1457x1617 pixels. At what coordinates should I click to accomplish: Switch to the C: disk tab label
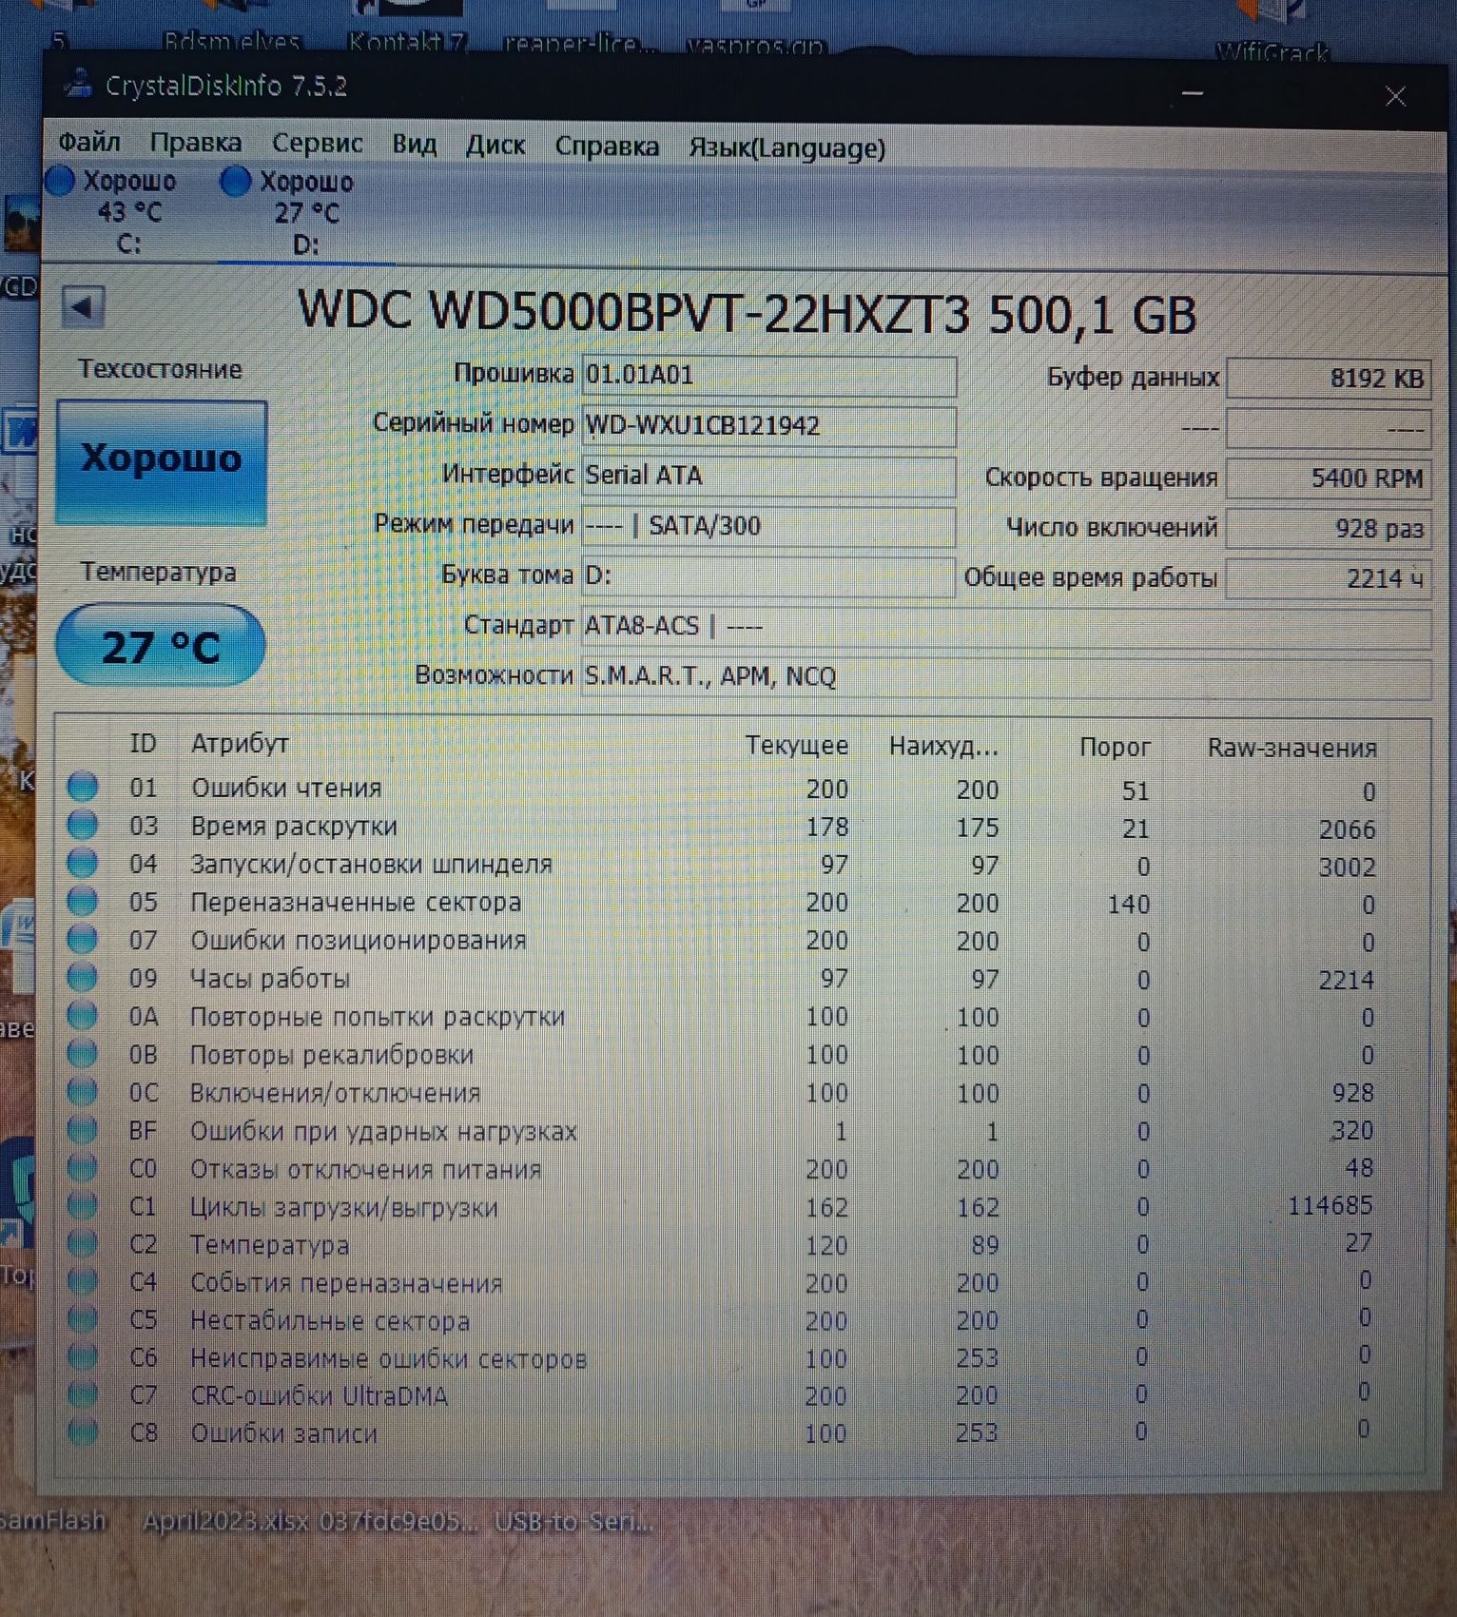(129, 244)
